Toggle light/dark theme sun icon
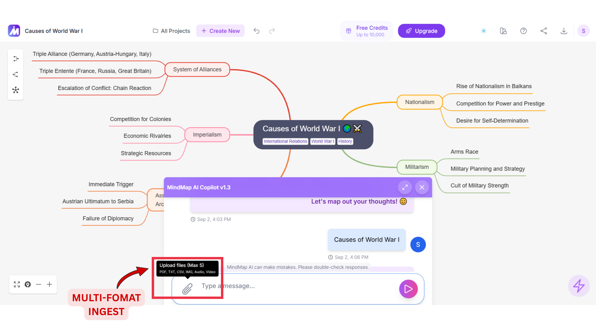Screen dimensions: 596x325 pos(484,31)
